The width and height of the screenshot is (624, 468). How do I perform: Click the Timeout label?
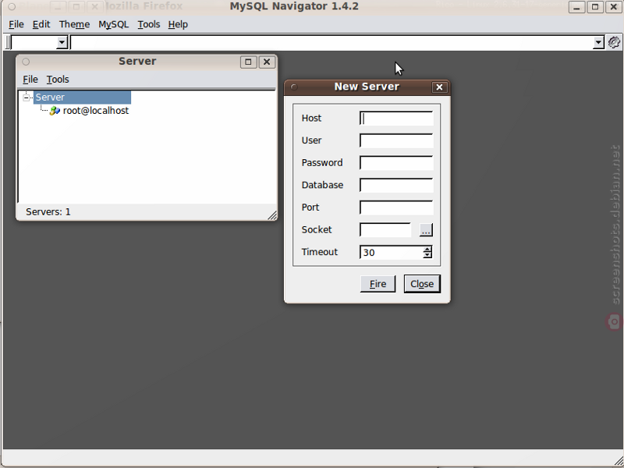click(x=320, y=252)
